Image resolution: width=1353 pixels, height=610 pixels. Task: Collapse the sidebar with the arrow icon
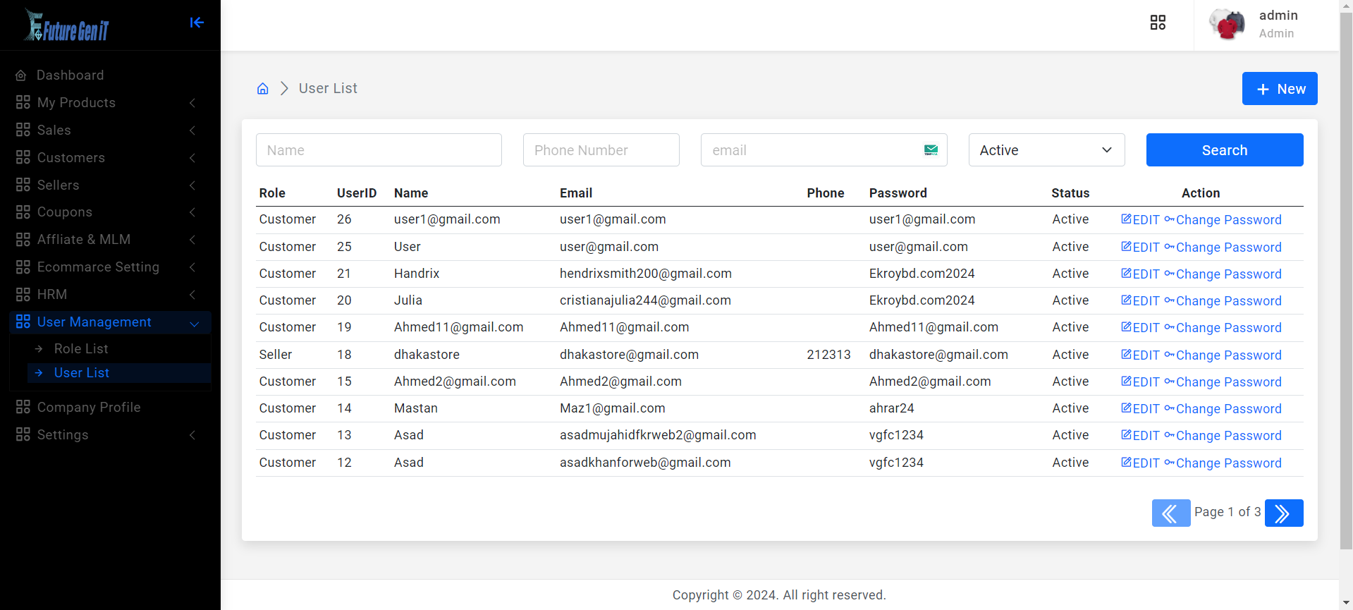point(197,23)
